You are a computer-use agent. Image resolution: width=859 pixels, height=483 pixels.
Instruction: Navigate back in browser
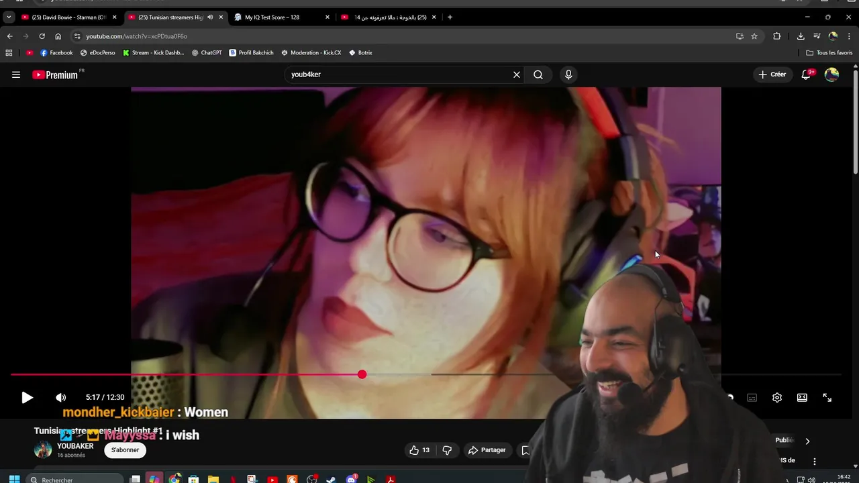(9, 36)
